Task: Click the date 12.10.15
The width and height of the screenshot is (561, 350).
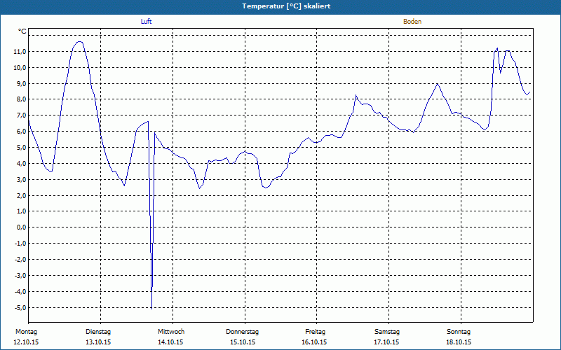Action: pyautogui.click(x=26, y=342)
